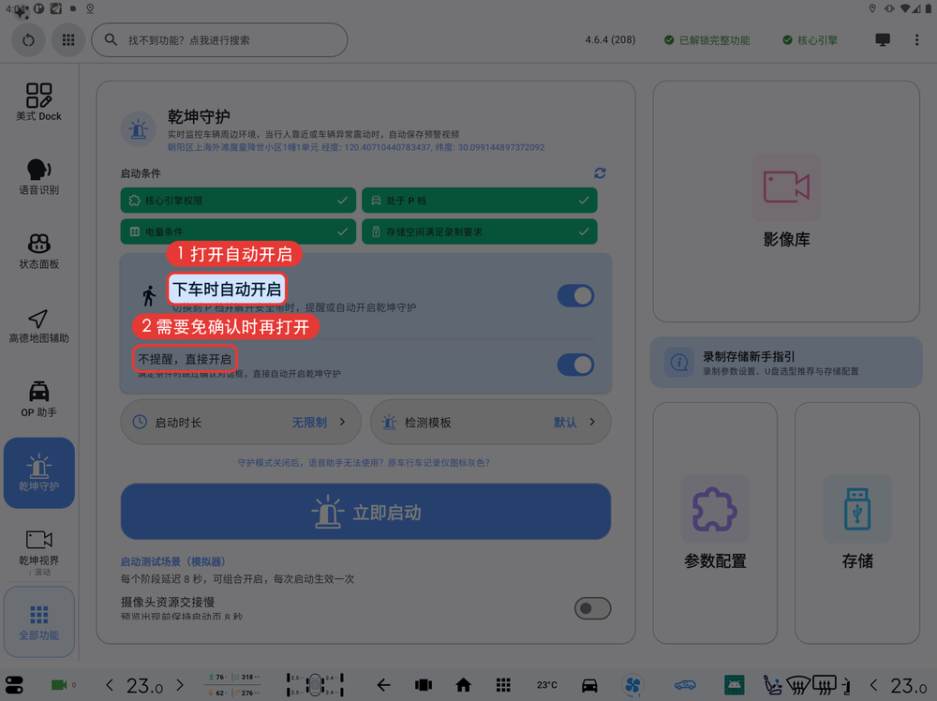Open the 存储 USB card
The width and height of the screenshot is (937, 701).
pyautogui.click(x=857, y=523)
